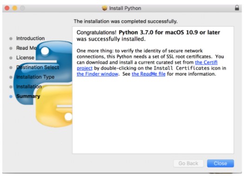
Task: Select the Read Me step
Action: [26, 48]
